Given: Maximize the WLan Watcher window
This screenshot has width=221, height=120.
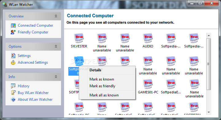Looking at the screenshot, I should (x=200, y=3).
